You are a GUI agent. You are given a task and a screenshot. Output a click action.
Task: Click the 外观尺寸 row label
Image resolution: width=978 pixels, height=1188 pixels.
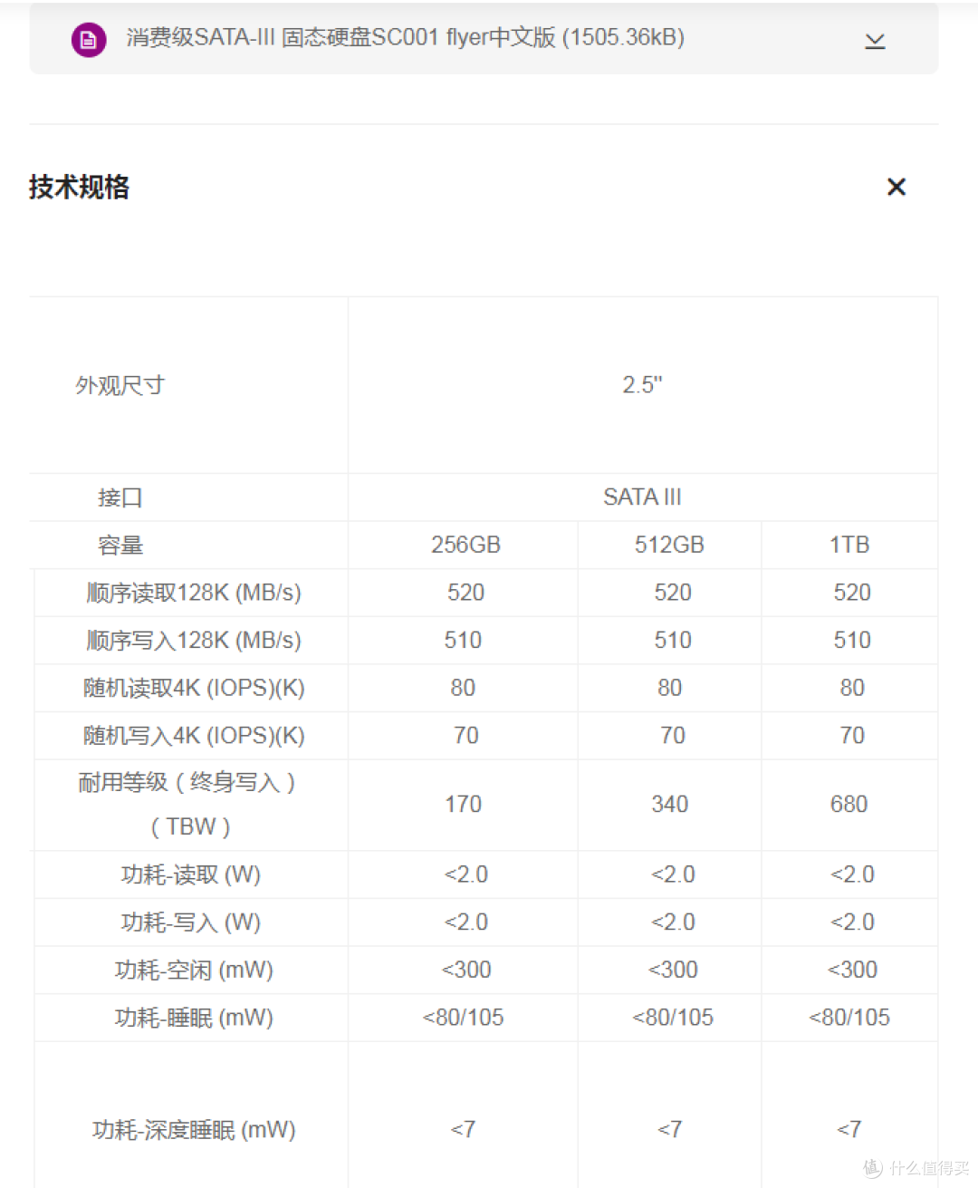120,385
